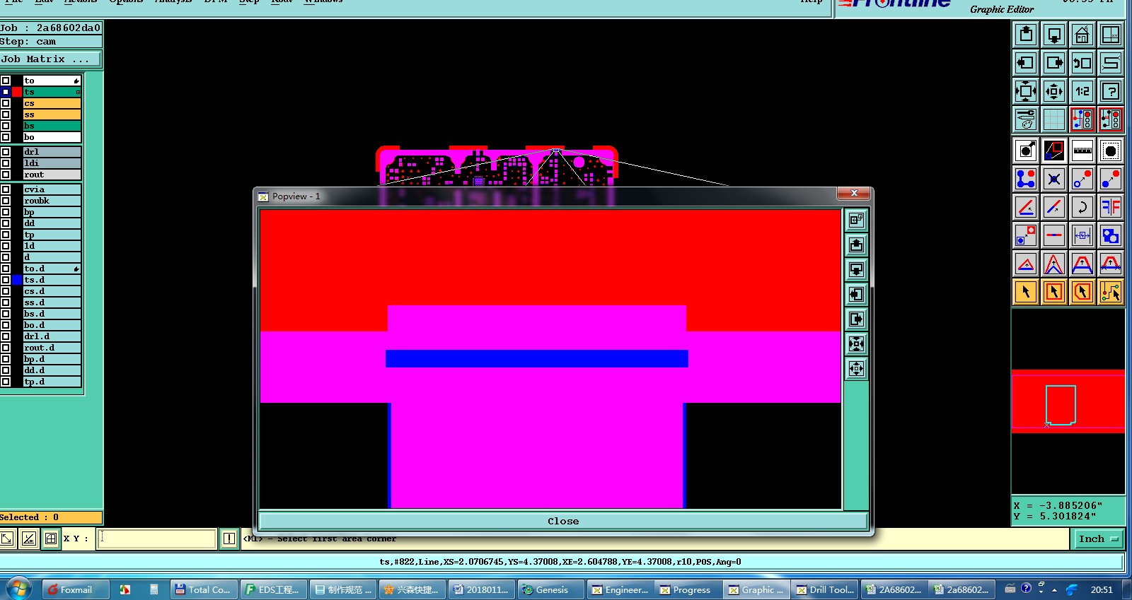Screen dimensions: 1132x600
Task: Click the zoom in expanding-arrows icon
Action: [x=1026, y=91]
